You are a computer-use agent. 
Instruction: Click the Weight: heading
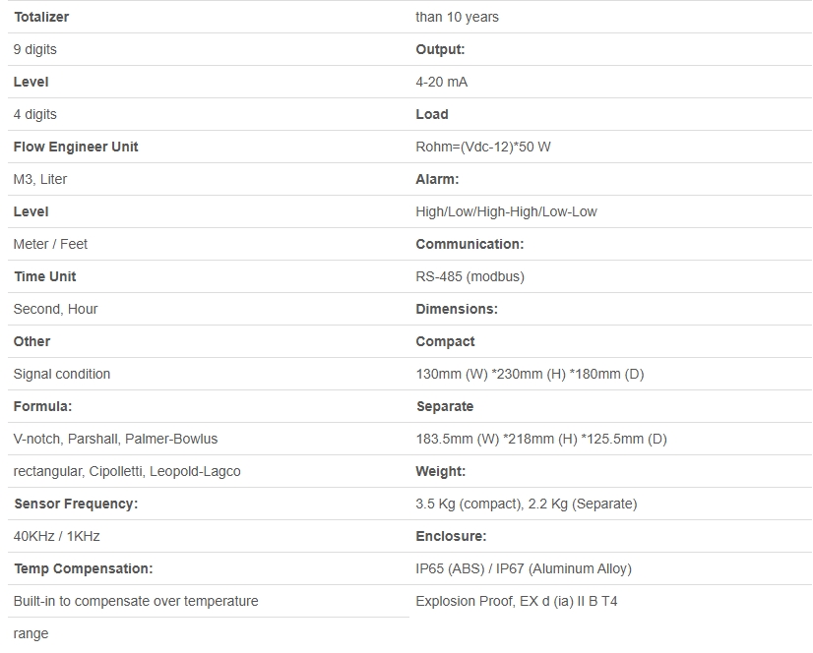(x=442, y=471)
